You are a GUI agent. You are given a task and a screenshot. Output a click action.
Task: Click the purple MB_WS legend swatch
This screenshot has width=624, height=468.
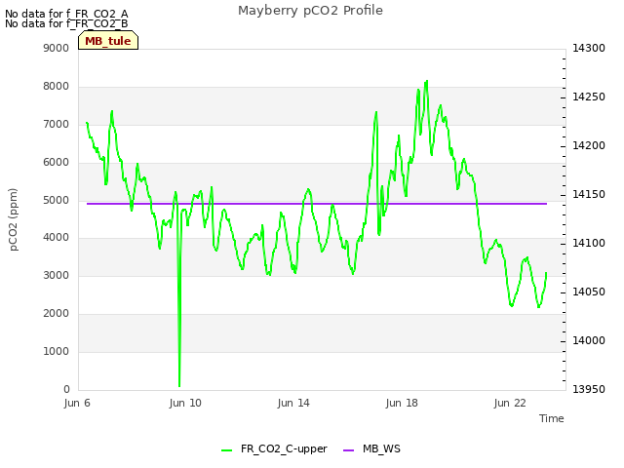(x=348, y=450)
